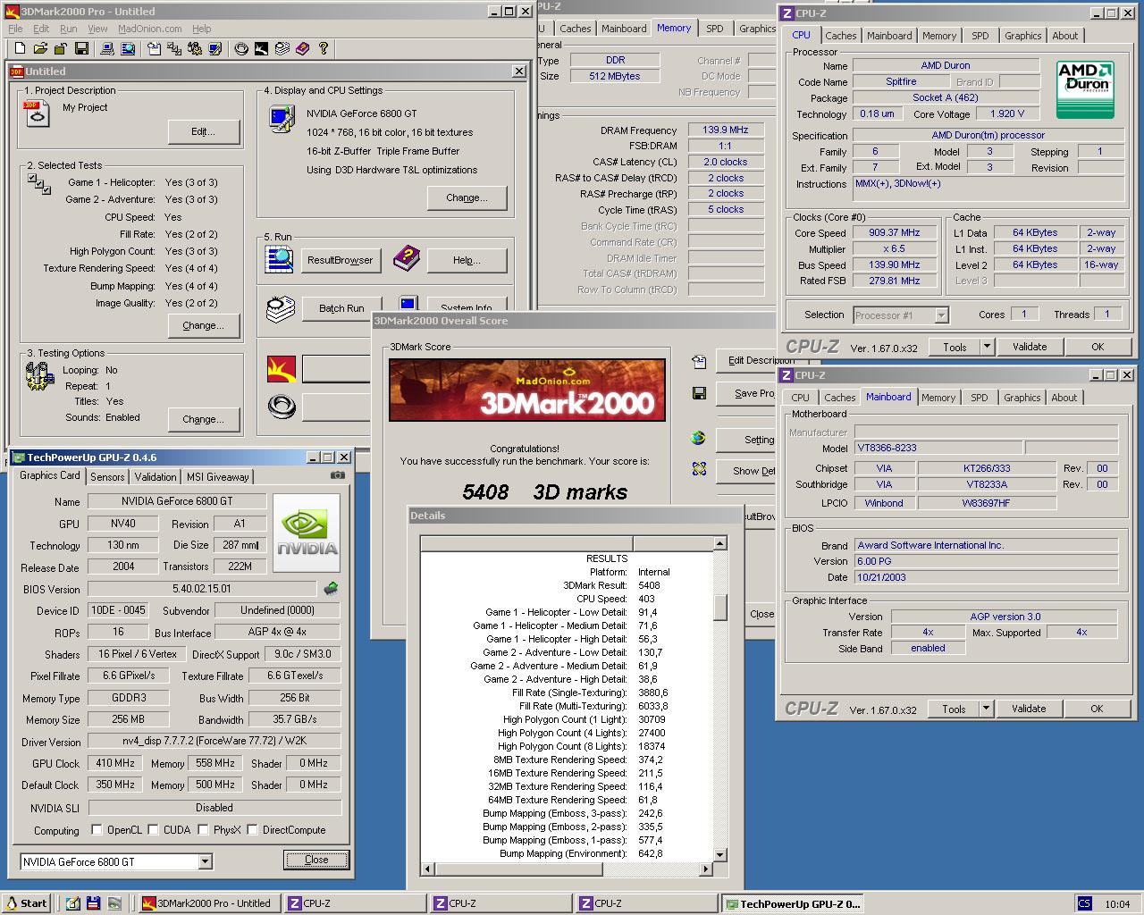Click the stacked pages icon beside Batch Run

[x=280, y=309]
